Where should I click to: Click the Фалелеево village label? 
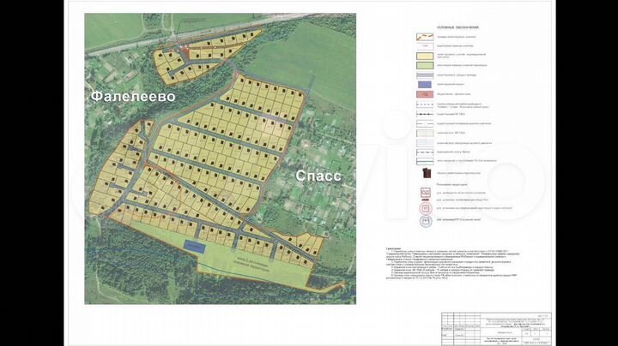(x=133, y=97)
